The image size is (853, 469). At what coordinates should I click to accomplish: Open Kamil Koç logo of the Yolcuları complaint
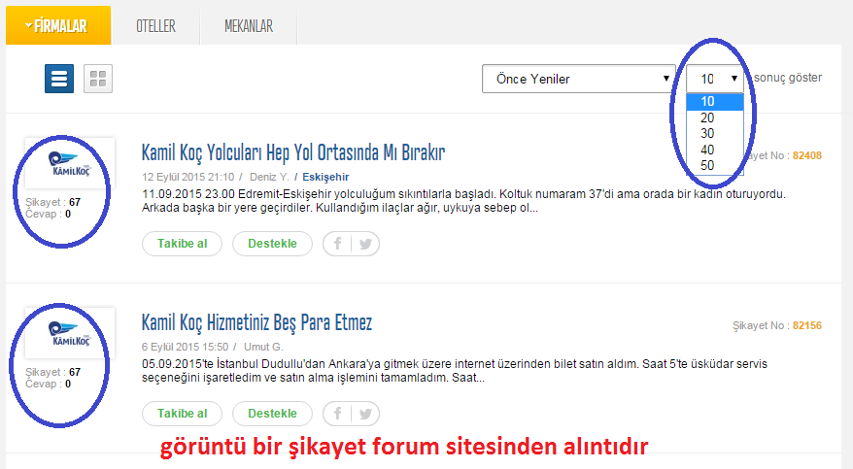click(x=70, y=163)
